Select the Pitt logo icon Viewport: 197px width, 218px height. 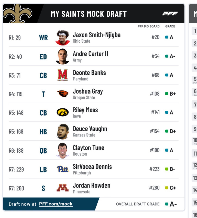[x=63, y=169]
